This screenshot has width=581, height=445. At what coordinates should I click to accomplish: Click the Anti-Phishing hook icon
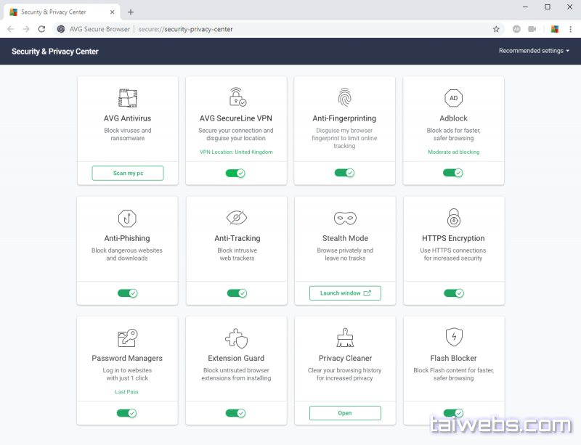coord(127,218)
